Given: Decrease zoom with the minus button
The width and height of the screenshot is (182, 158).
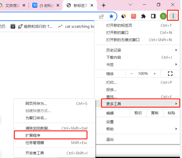Looking at the screenshot, I should click(x=131, y=74).
